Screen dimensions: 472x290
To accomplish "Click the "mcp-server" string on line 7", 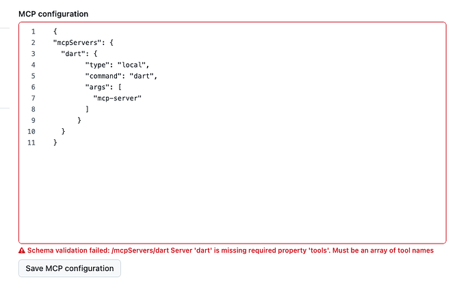I will click(118, 98).
